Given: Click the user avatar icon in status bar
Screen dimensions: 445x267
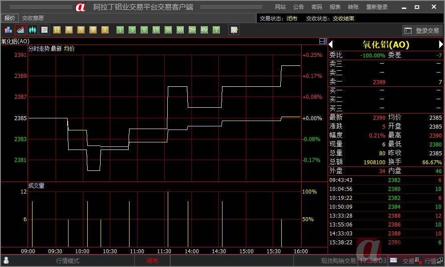Looking at the screenshot, I should point(6,260).
